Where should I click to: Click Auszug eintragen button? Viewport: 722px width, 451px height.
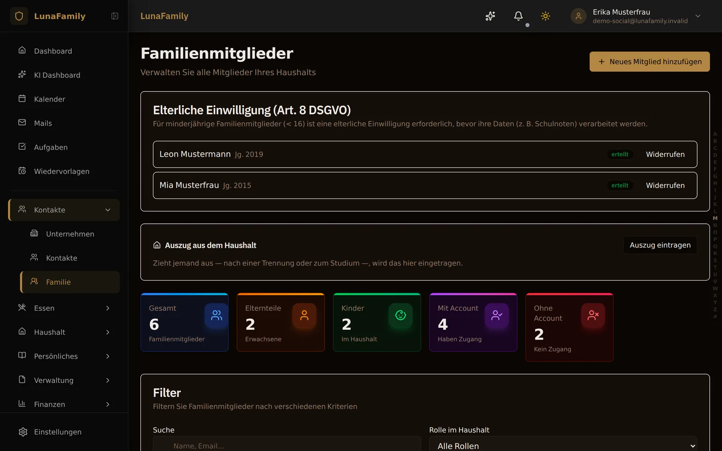(660, 245)
